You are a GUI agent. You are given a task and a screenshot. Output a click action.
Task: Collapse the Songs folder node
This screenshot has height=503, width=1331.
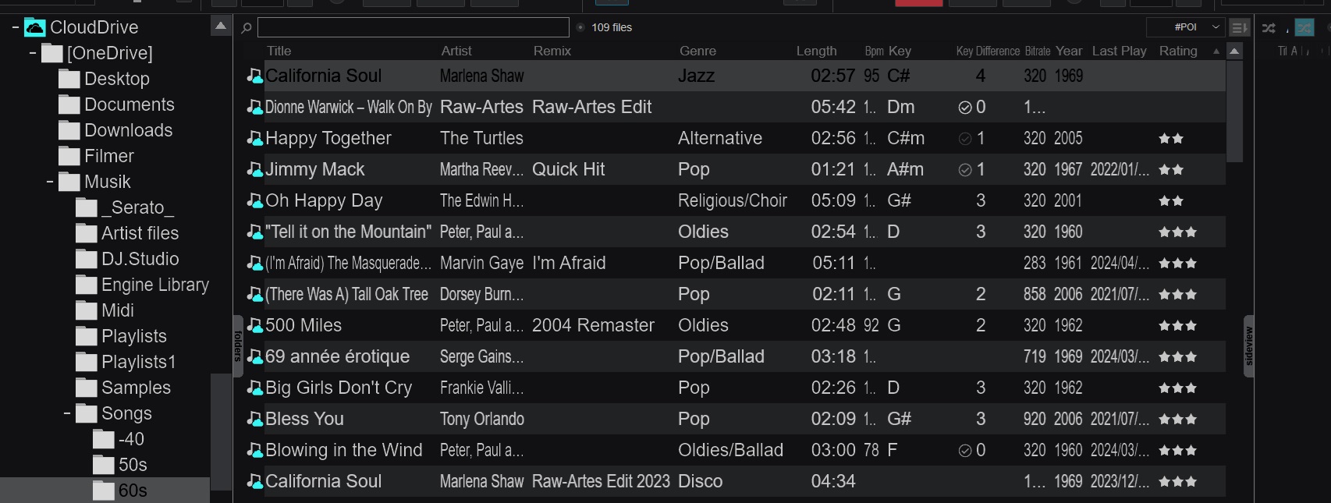click(x=66, y=414)
